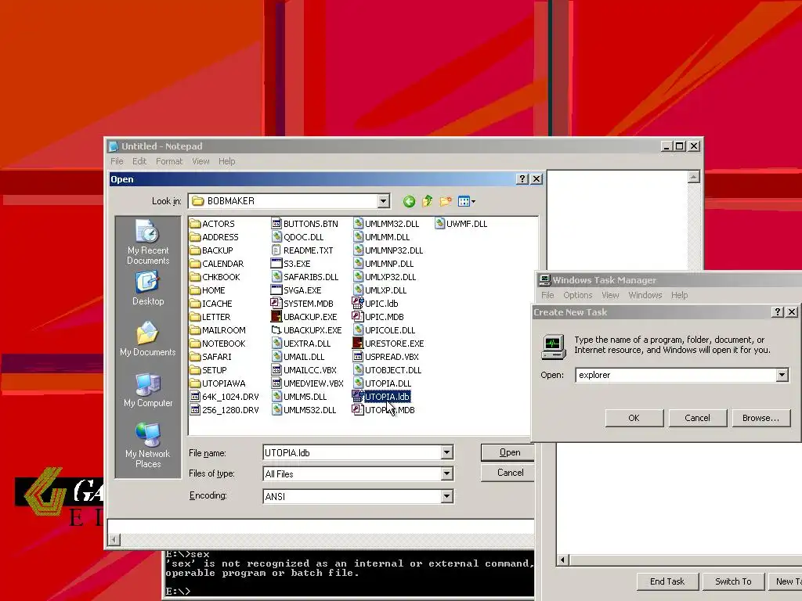Expand the File name dropdown arrow
This screenshot has height=601, width=802.
click(446, 452)
